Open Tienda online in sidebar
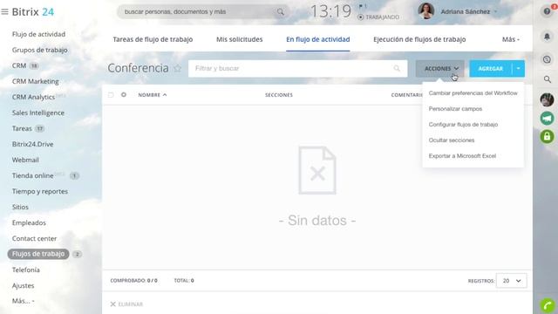558x314 pixels. [32, 175]
